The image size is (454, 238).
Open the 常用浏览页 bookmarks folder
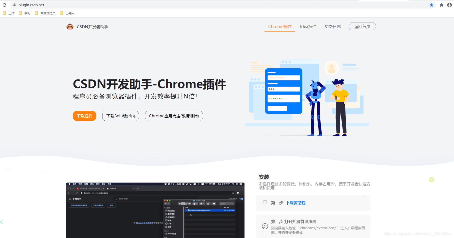(x=45, y=13)
